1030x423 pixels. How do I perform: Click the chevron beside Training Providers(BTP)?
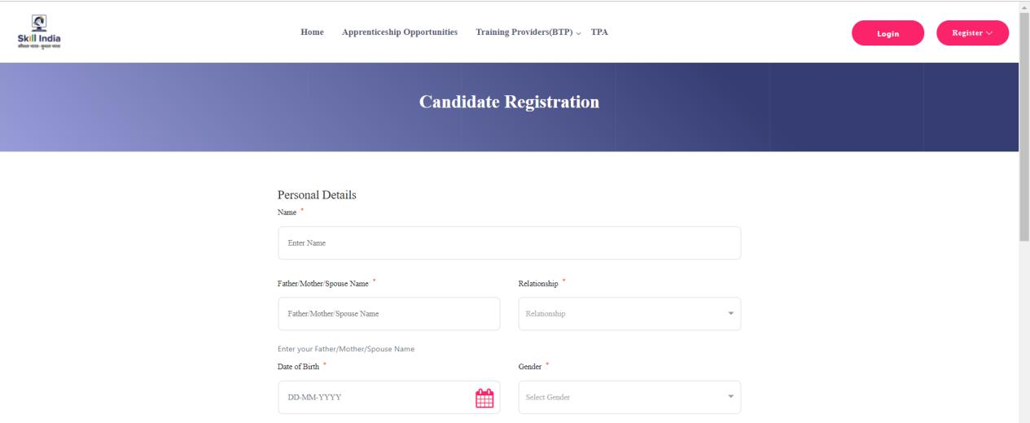pyautogui.click(x=579, y=33)
